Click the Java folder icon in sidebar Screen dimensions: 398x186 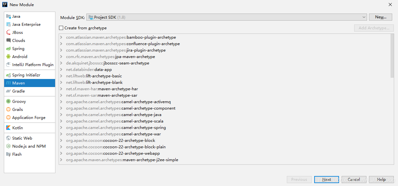[8, 16]
